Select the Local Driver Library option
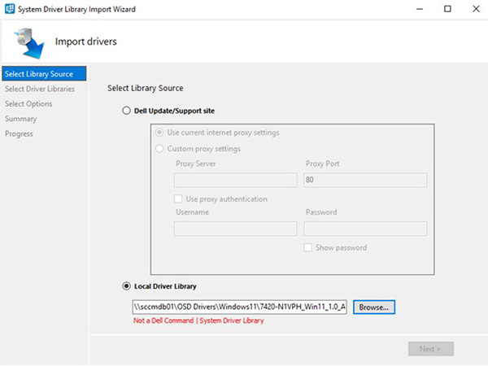This screenshot has height=366, width=488. tap(126, 285)
